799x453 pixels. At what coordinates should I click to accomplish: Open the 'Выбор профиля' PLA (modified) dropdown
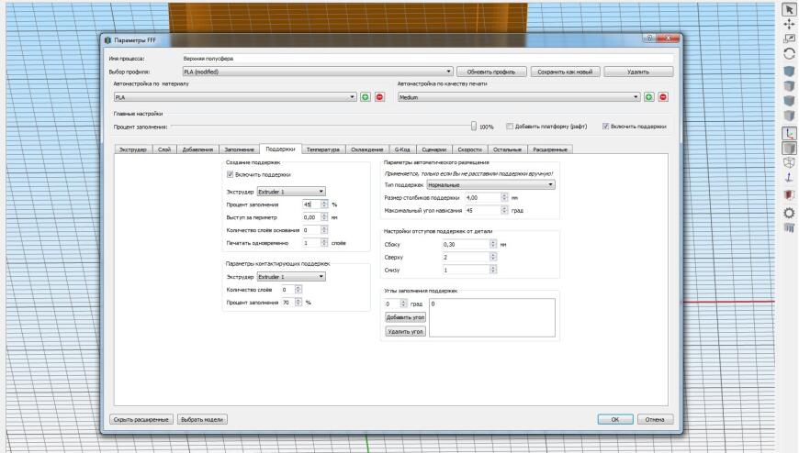[318, 72]
